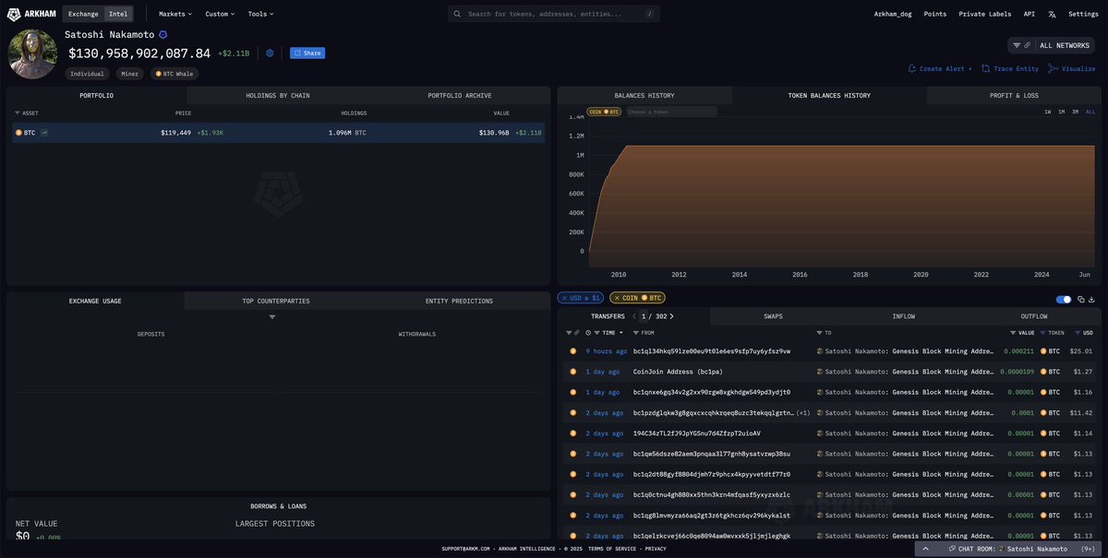The height and width of the screenshot is (558, 1108).
Task: Click the globe icon beside the portfolio value
Action: [270, 53]
